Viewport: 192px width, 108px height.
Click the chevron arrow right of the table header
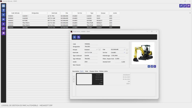point(190,13)
